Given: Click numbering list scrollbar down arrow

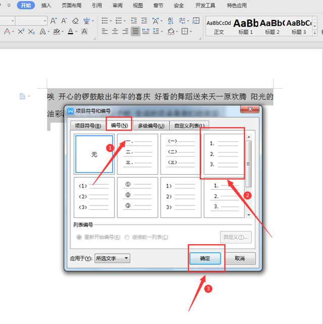Looking at the screenshot, I should coord(249,215).
